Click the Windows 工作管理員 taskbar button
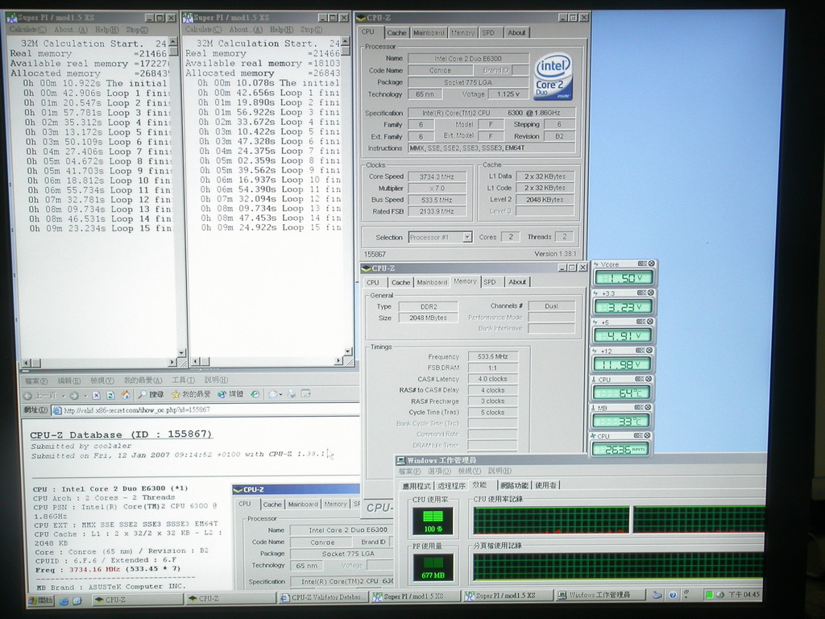 tap(599, 595)
